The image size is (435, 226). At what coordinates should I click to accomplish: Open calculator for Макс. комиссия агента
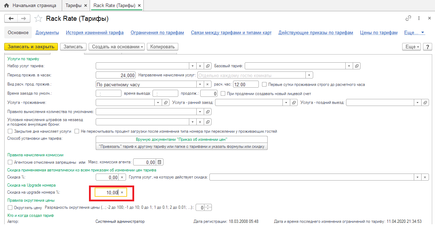point(160,162)
